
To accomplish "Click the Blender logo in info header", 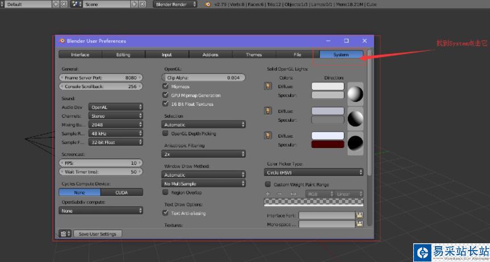I will [207, 5].
